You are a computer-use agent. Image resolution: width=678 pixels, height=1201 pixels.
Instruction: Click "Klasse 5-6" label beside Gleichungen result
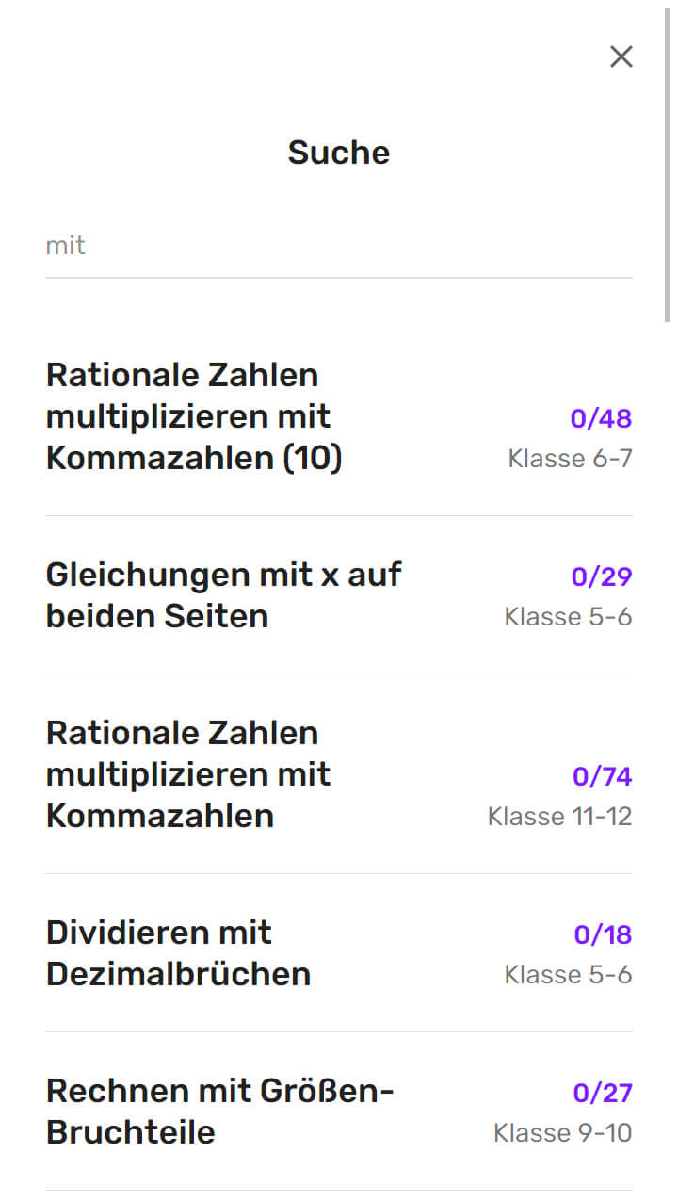click(x=568, y=617)
